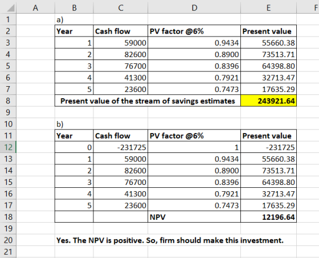Click the 'NPV' label cell

[194, 217]
